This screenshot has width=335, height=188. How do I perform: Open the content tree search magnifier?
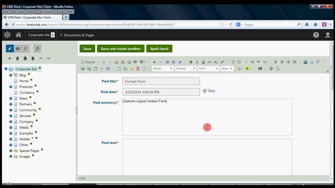point(37,49)
